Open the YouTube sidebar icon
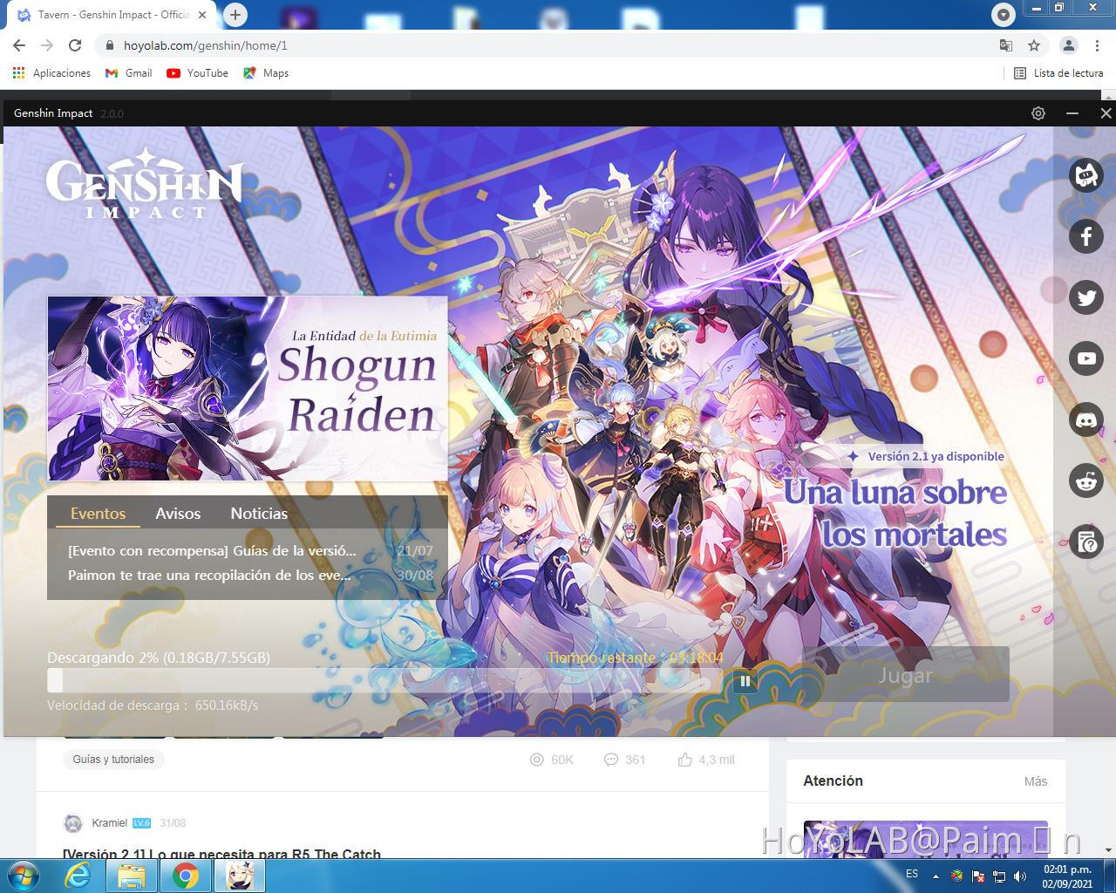The width and height of the screenshot is (1116, 893). [x=1086, y=358]
